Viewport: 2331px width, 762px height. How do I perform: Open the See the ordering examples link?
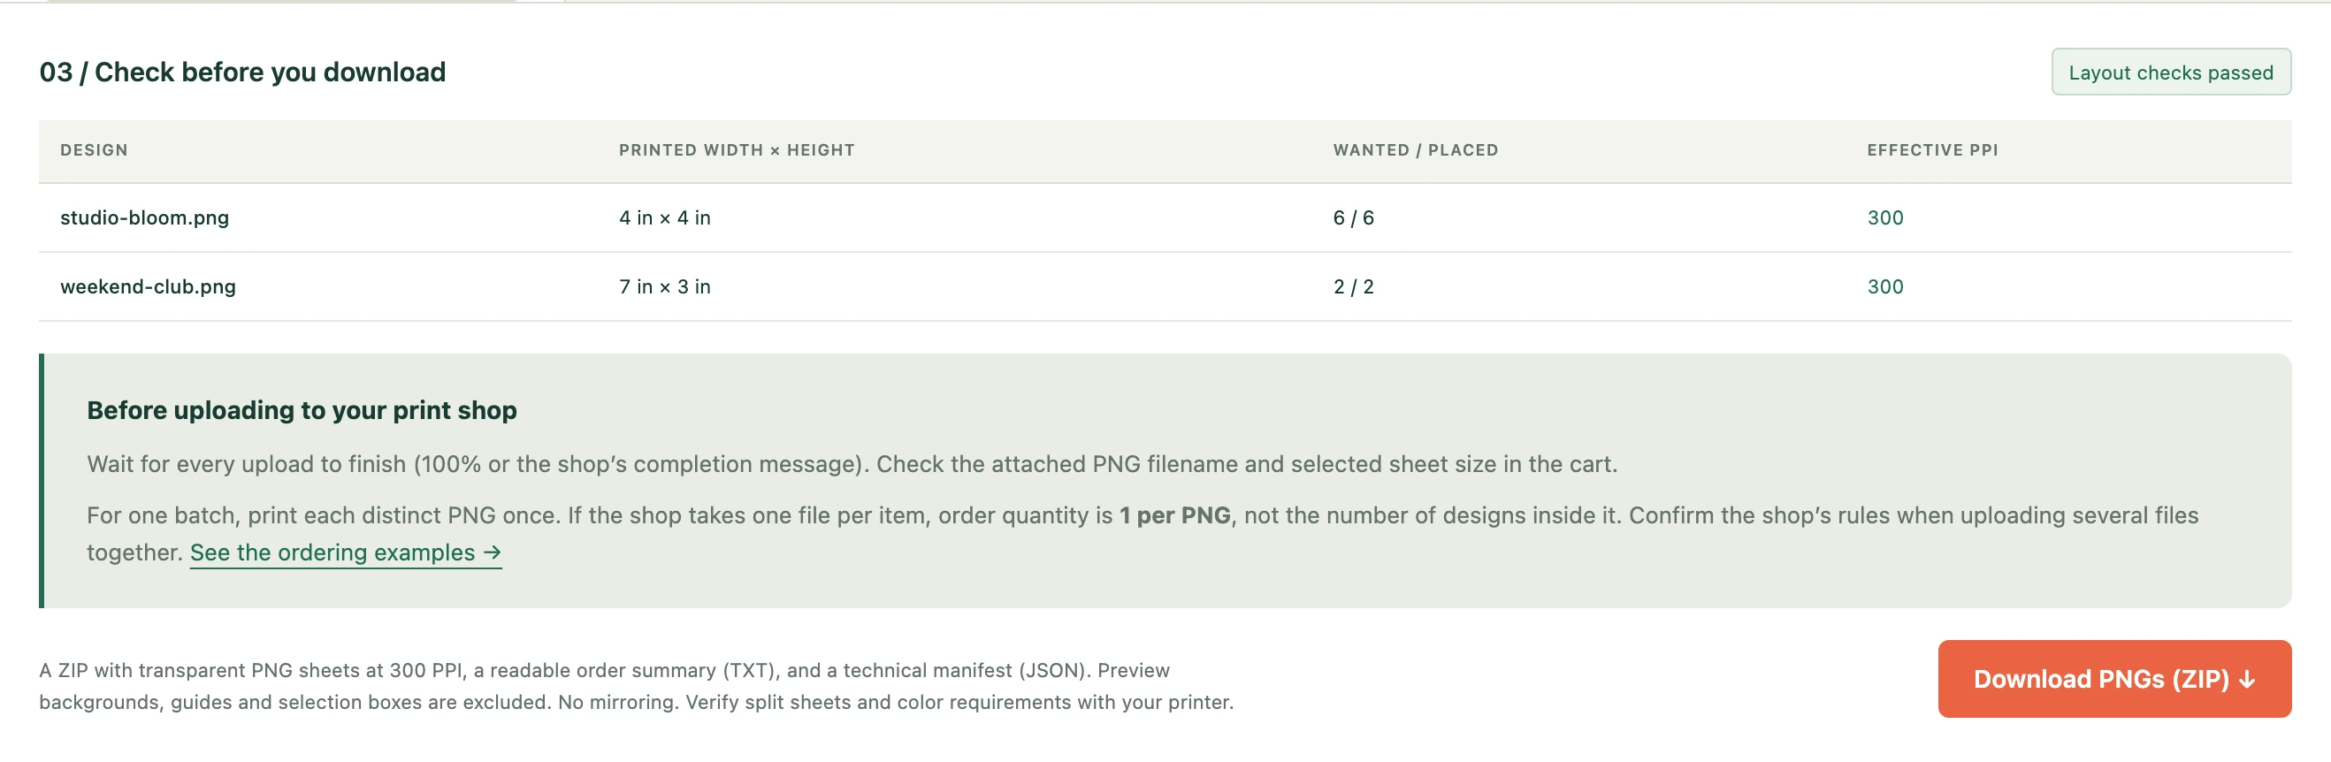coord(346,552)
